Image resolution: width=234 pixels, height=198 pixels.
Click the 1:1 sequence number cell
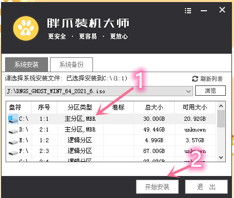[44, 119]
